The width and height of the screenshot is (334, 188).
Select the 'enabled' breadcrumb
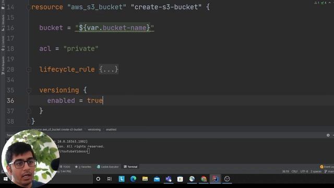(x=111, y=130)
